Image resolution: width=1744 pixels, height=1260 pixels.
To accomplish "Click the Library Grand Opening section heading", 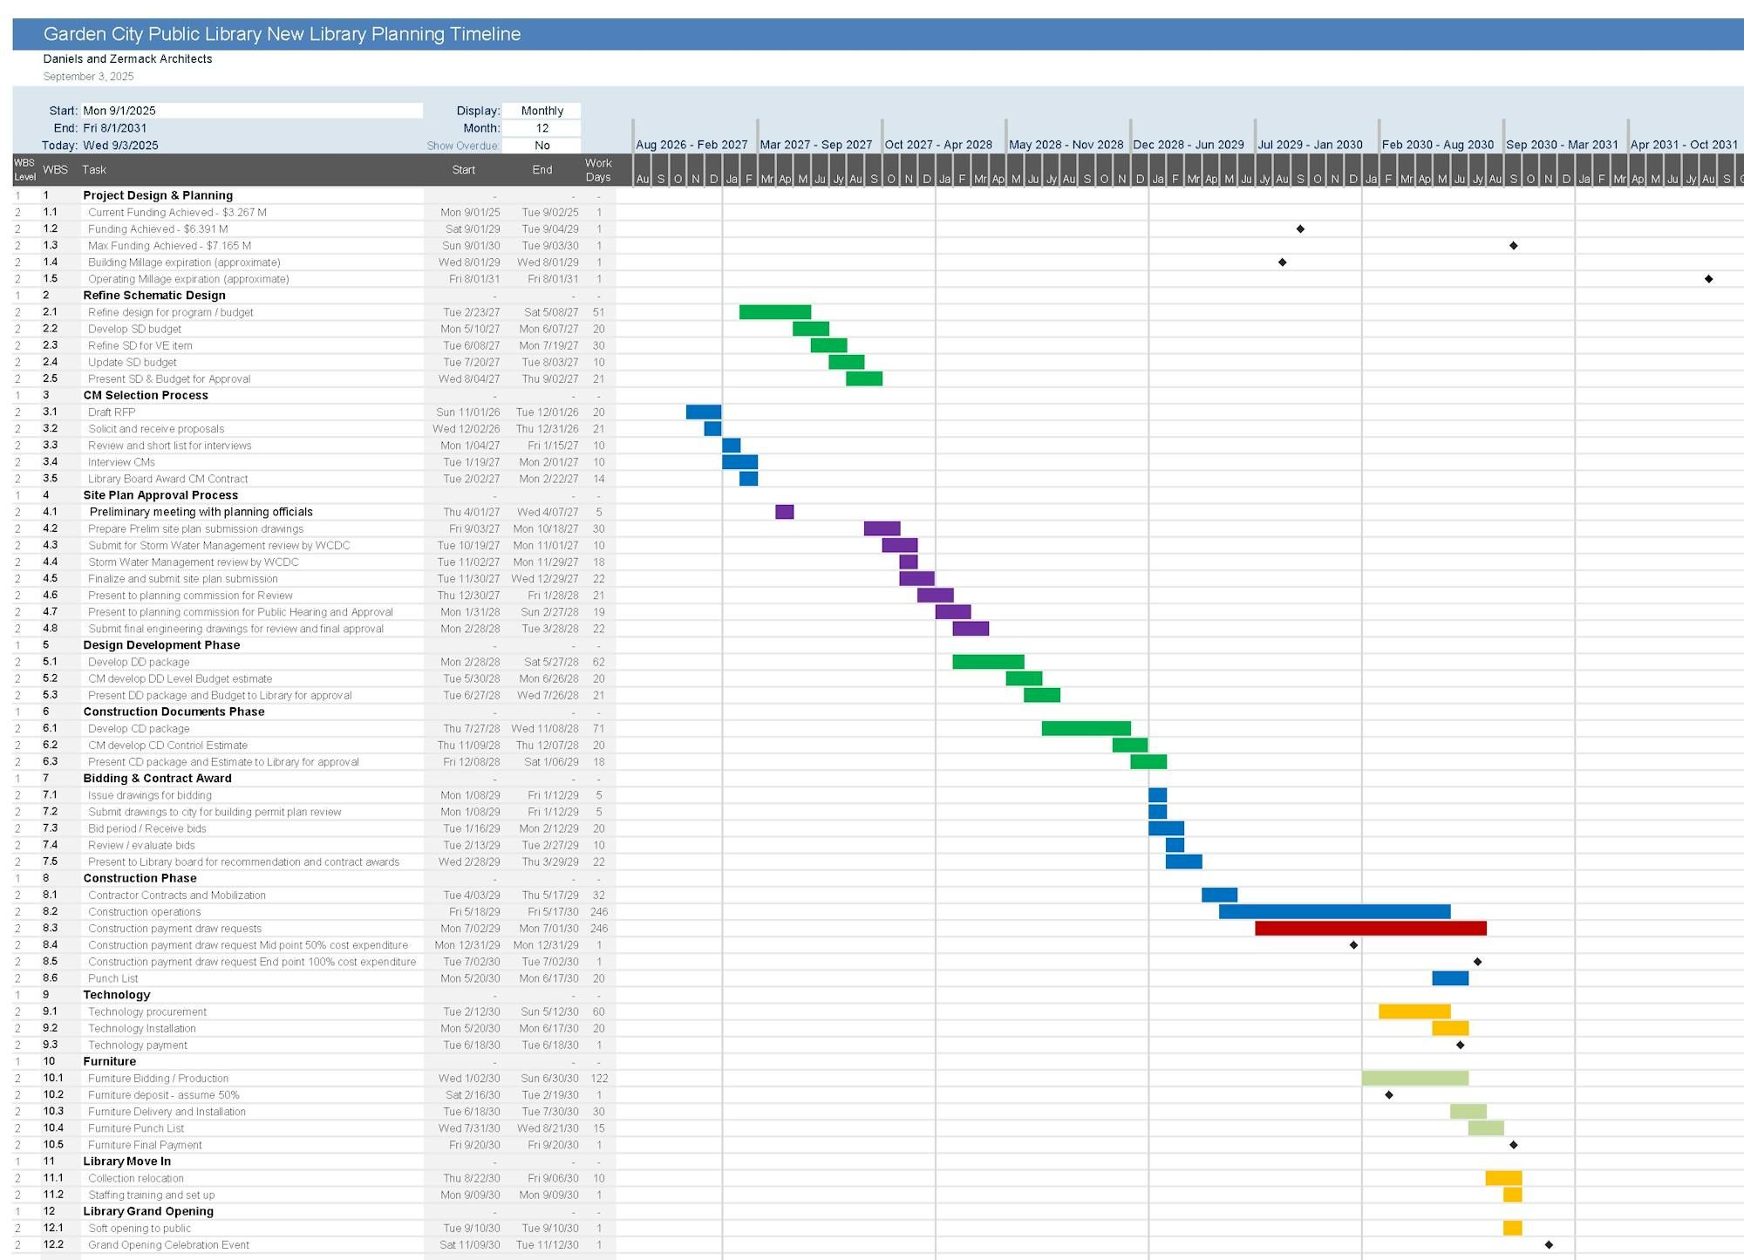I will [x=150, y=1211].
